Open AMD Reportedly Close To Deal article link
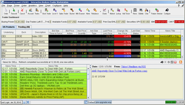This screenshot has height=105, width=185. click(119, 71)
